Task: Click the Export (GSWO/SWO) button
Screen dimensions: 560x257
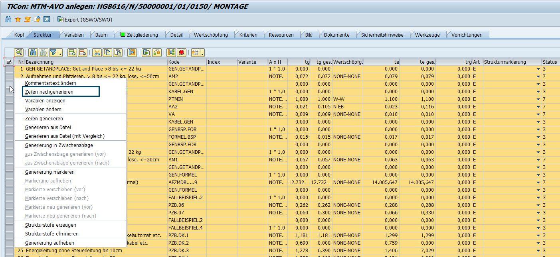Action: 85,20
